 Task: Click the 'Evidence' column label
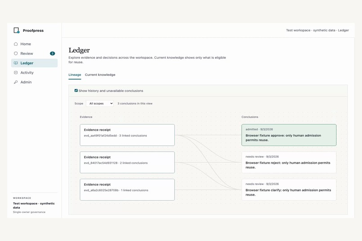(x=86, y=117)
